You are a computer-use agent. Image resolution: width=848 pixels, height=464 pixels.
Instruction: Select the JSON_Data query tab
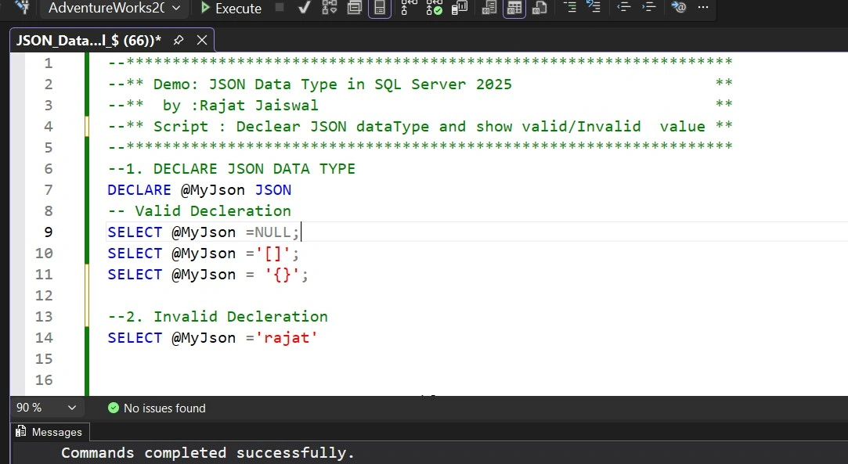click(x=88, y=40)
